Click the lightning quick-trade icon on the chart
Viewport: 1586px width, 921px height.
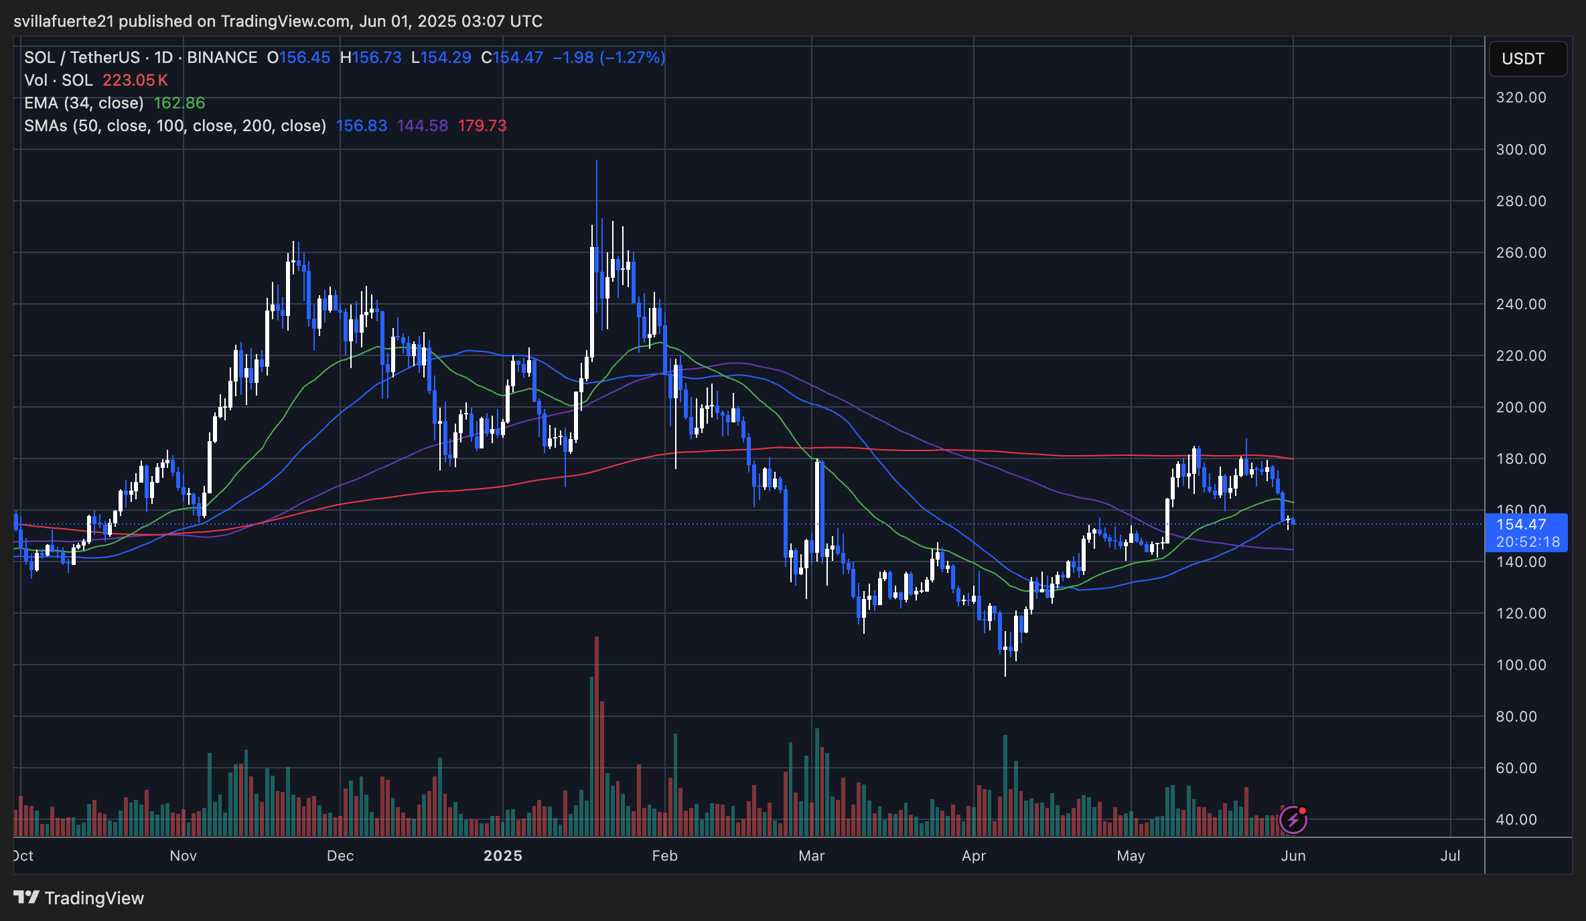1293,820
